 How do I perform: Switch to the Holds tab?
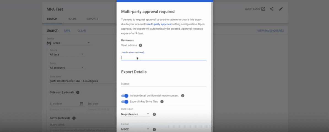(x=72, y=19)
